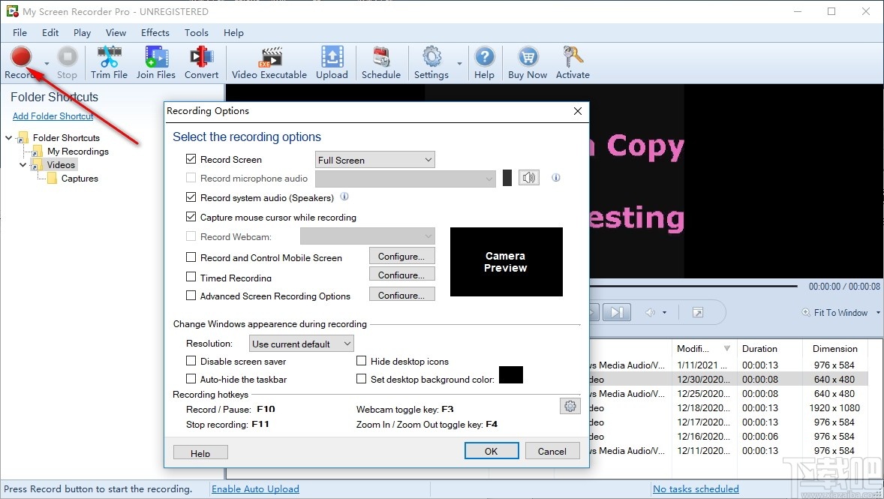Open the Tools menu
This screenshot has height=499, width=884.
196,32
